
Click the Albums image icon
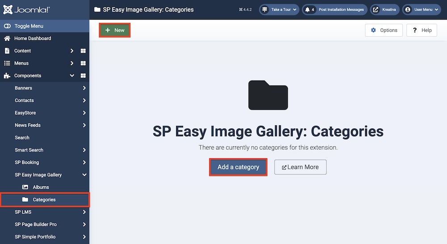click(x=25, y=187)
